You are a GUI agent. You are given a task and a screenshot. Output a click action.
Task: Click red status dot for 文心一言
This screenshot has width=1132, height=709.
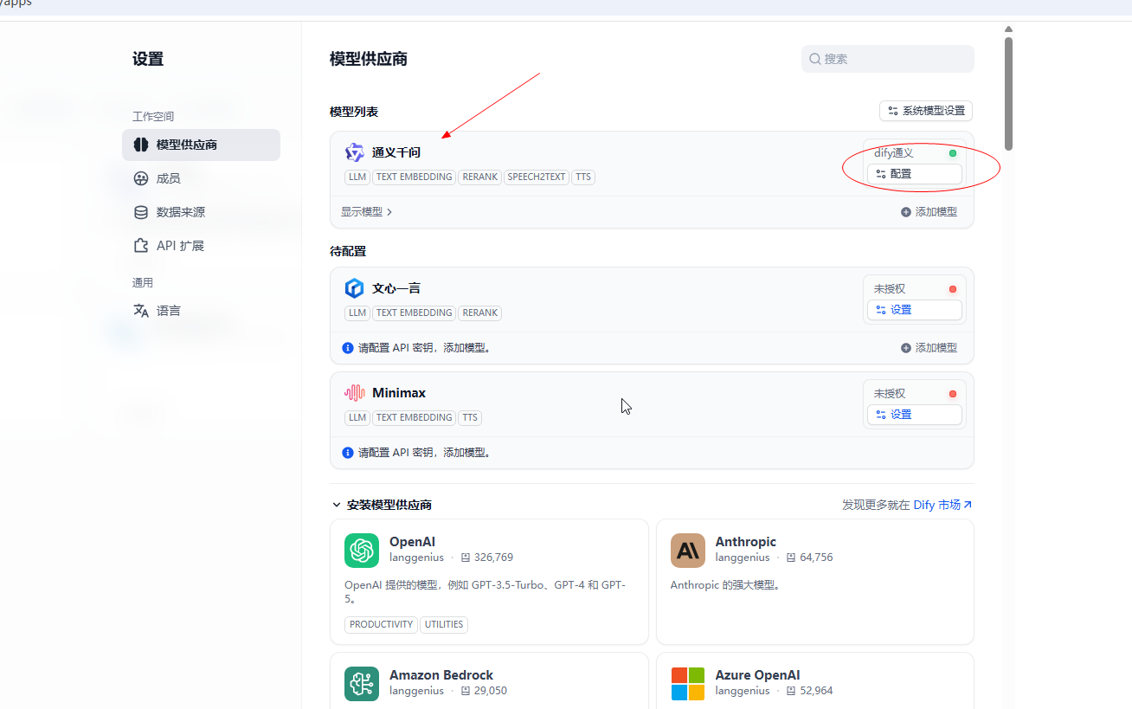[x=953, y=289]
